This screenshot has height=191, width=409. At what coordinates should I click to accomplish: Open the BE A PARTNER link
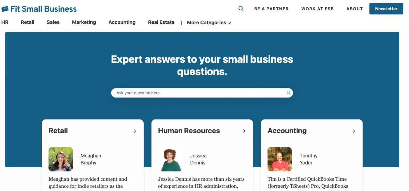click(271, 9)
